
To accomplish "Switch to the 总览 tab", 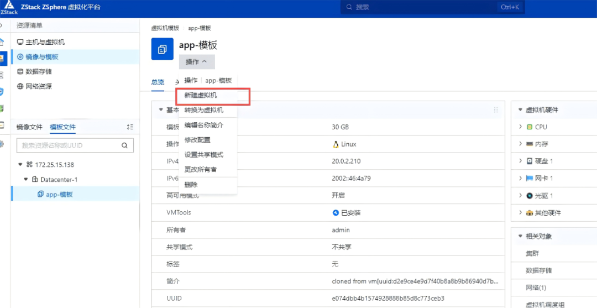I will pyautogui.click(x=158, y=82).
